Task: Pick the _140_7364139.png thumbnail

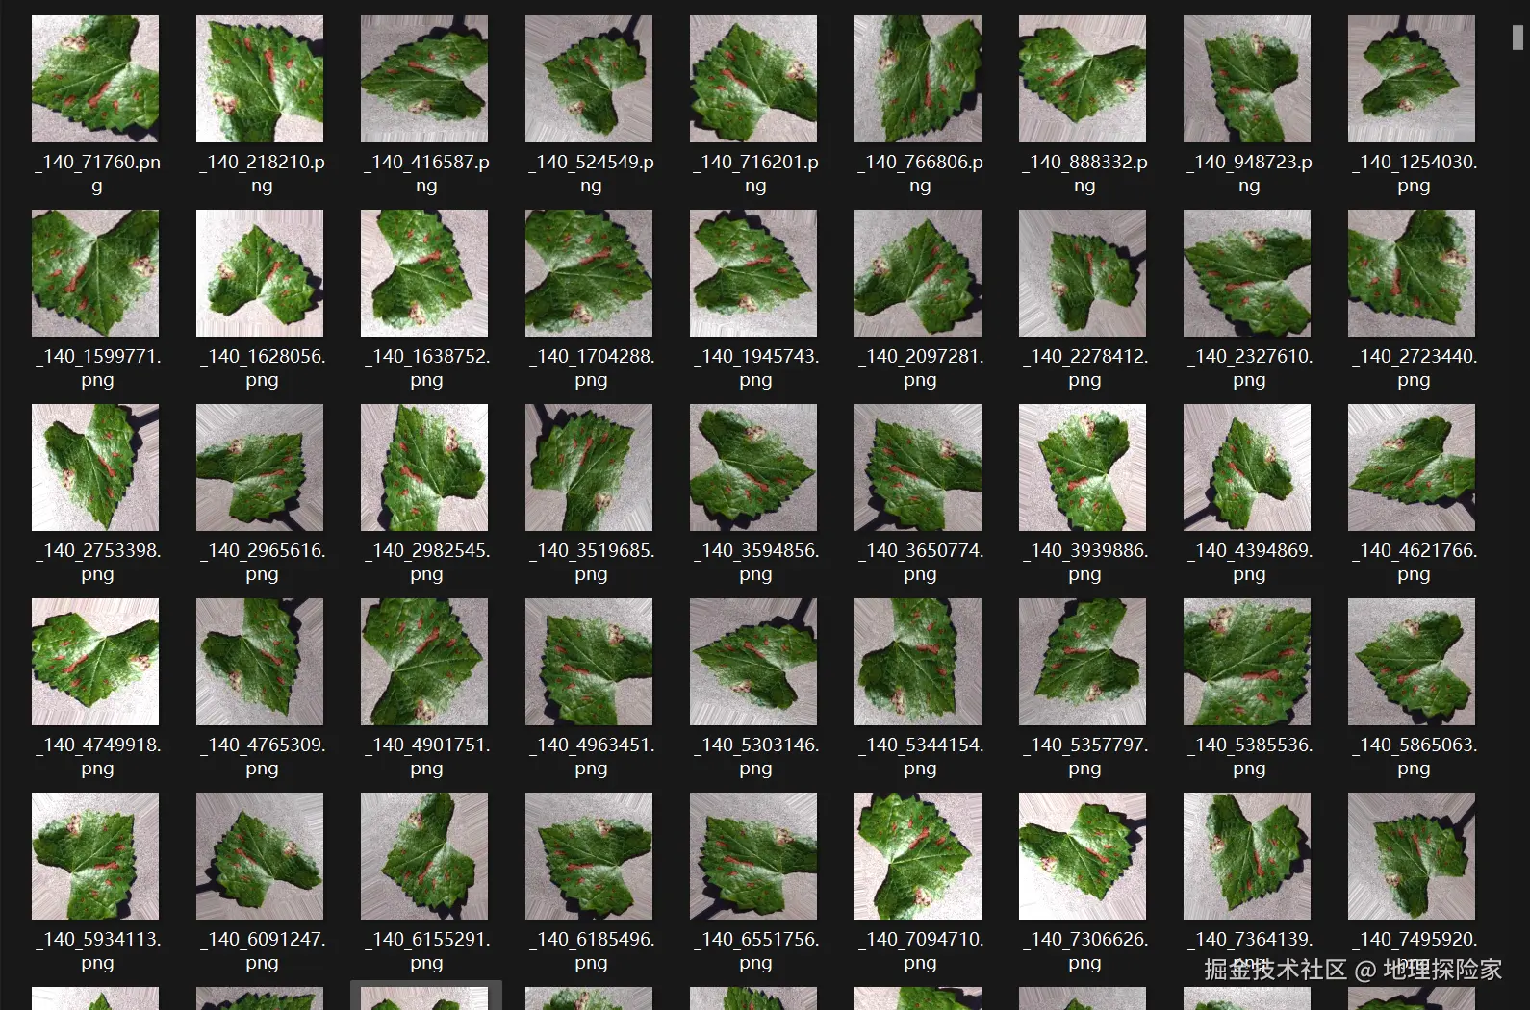Action: point(1247,856)
